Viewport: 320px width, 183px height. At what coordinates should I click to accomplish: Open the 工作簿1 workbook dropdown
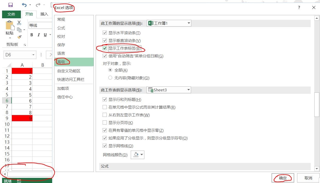tap(188, 23)
